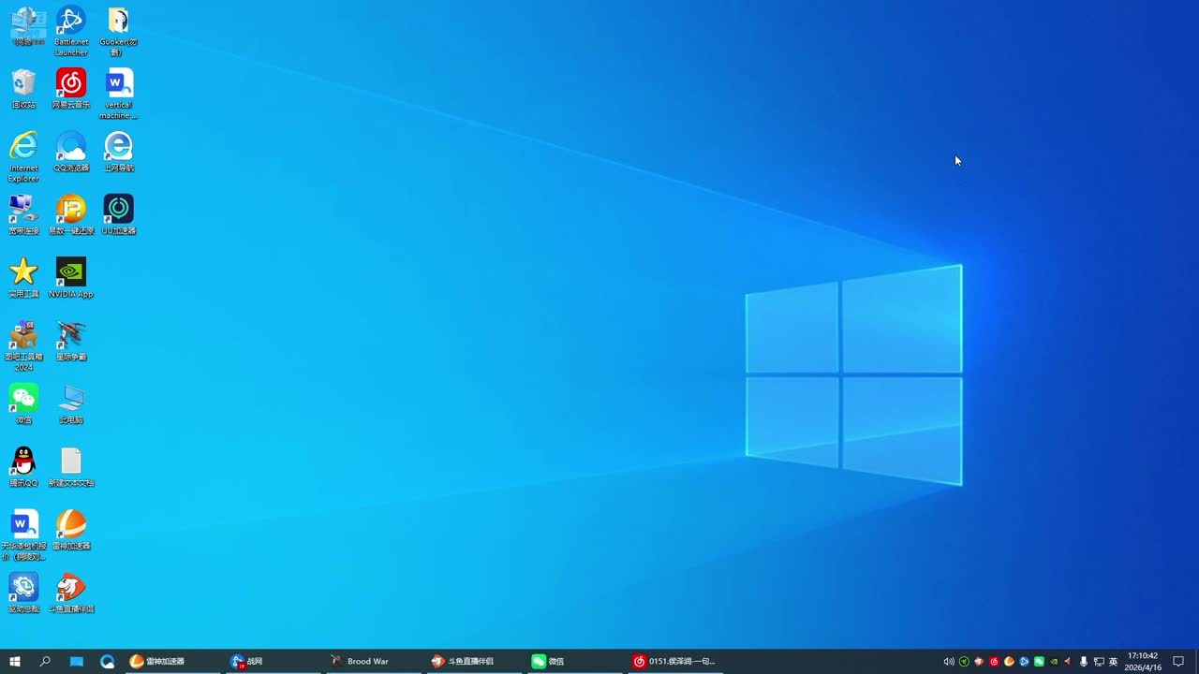Image resolution: width=1199 pixels, height=674 pixels.
Task: Switch to the 雷神加速器 taskbar window
Action: [x=164, y=661]
